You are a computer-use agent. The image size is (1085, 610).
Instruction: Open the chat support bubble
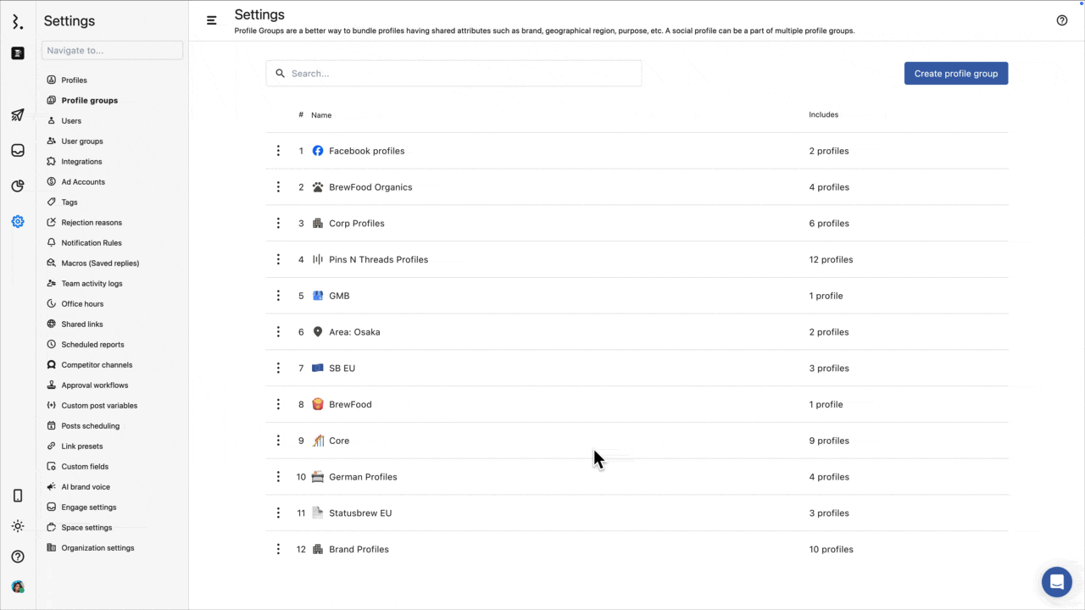coord(1056,582)
